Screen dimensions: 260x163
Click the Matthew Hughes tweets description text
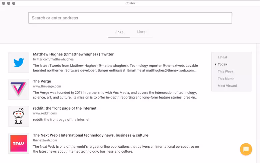tap(115, 68)
